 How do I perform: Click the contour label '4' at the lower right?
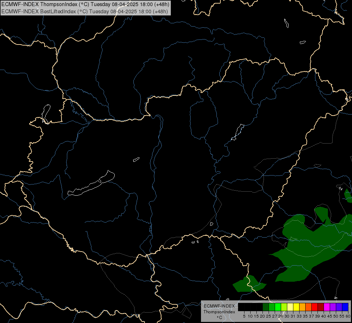coord(335,298)
